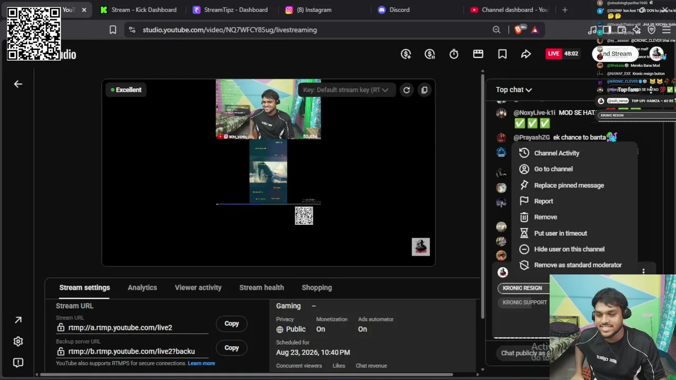Open the Brave VPN icon in the toolbar
Screen dimensions: 676x380
[x=651, y=30]
